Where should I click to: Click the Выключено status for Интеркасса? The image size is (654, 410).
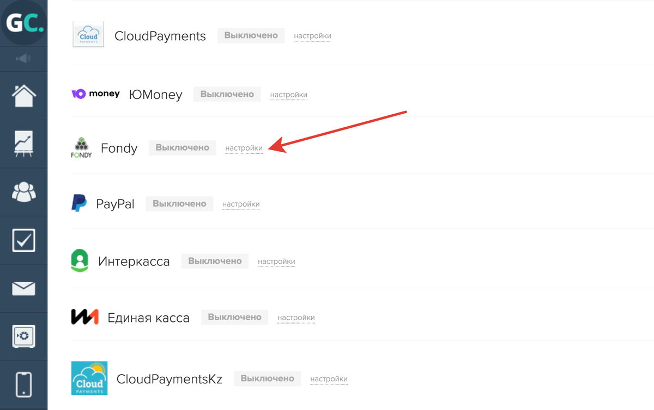[x=215, y=261]
